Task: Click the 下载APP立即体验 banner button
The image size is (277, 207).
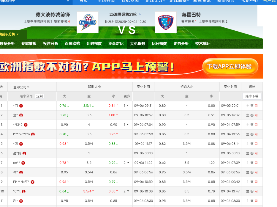Action: (229, 66)
